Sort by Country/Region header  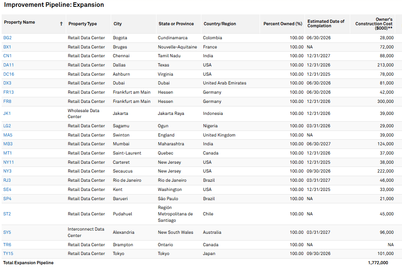coord(220,24)
